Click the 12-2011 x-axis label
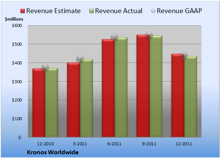 (184, 144)
